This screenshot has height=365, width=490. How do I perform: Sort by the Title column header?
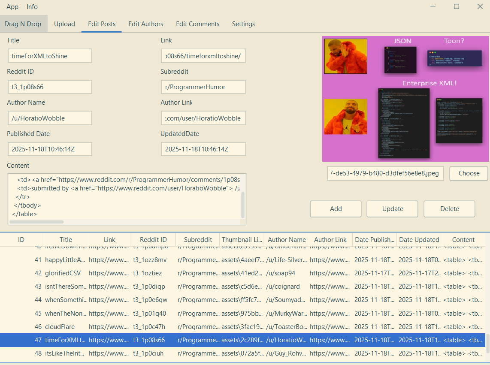tap(66, 240)
